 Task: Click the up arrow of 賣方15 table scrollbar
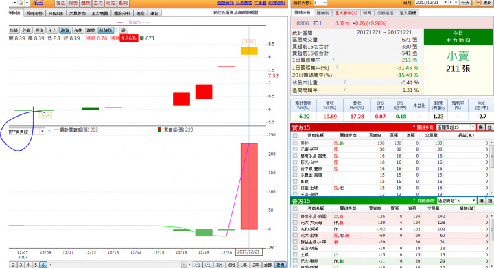pos(492,215)
